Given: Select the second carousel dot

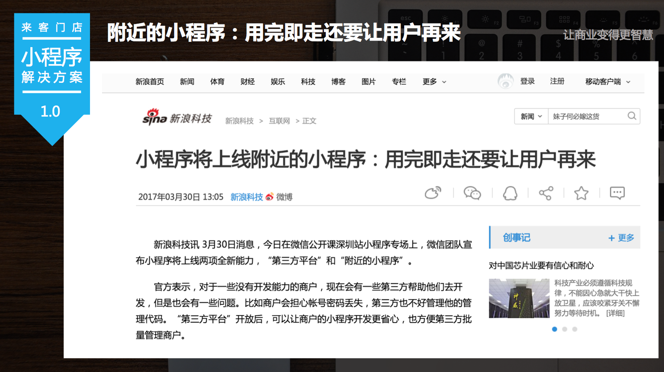Looking at the screenshot, I should 565,329.
